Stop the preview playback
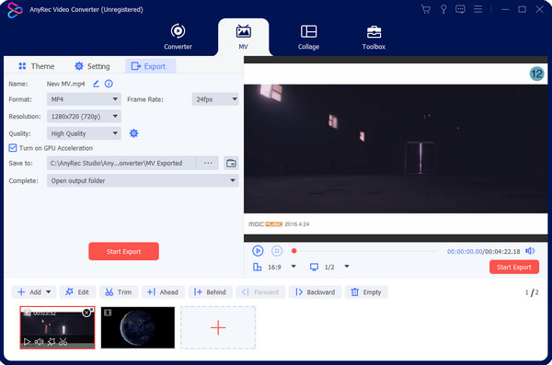This screenshot has height=365, width=552. pos(277,251)
